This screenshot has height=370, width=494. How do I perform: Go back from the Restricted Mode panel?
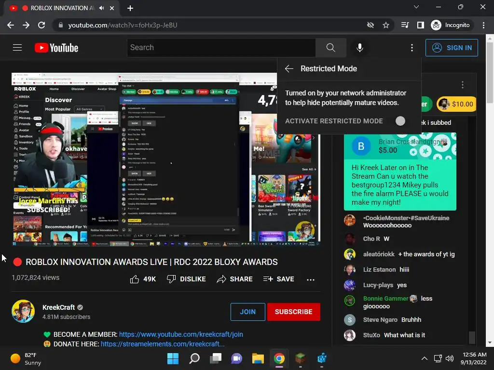pos(289,68)
